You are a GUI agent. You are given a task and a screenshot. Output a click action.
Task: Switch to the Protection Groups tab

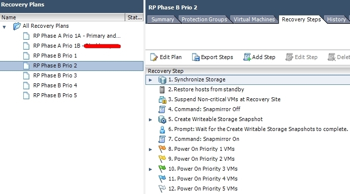click(x=204, y=19)
